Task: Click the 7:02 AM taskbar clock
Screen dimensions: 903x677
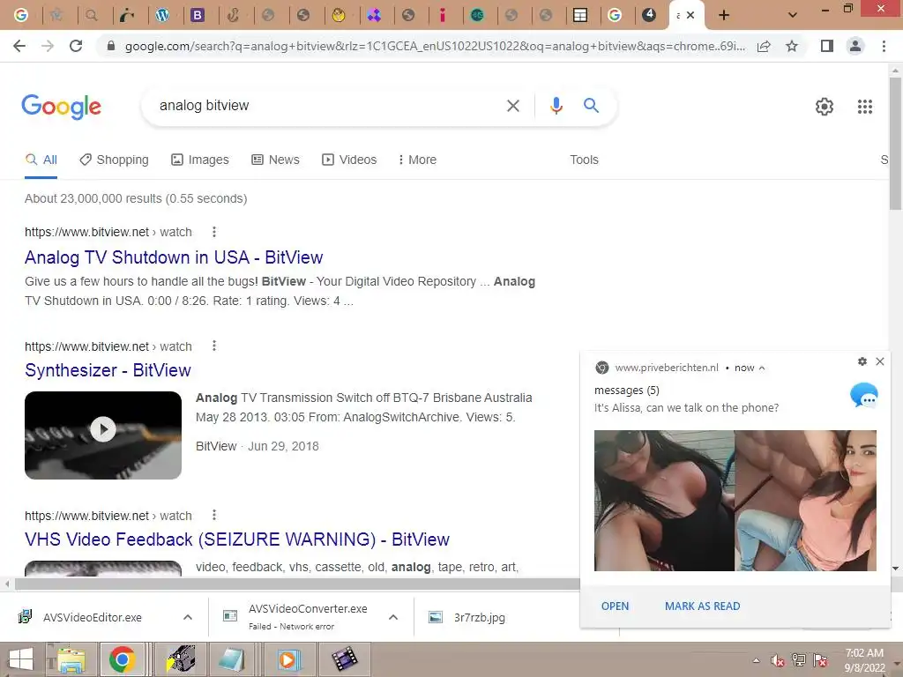Action: (x=864, y=660)
